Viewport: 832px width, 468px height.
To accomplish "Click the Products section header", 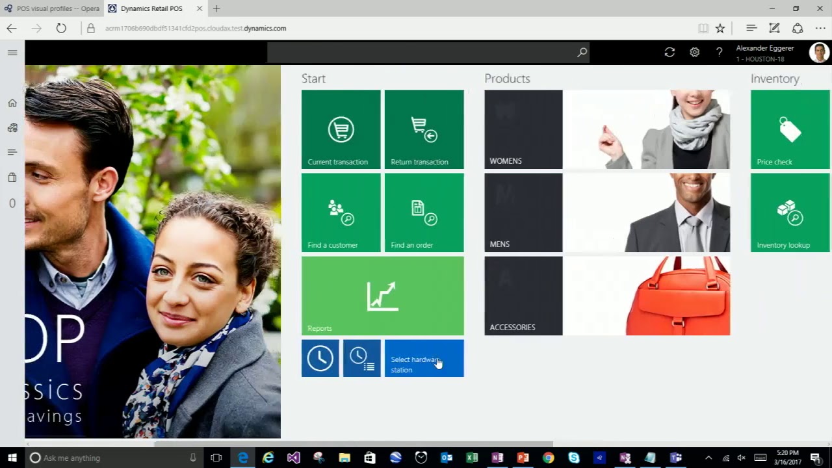I will (507, 79).
